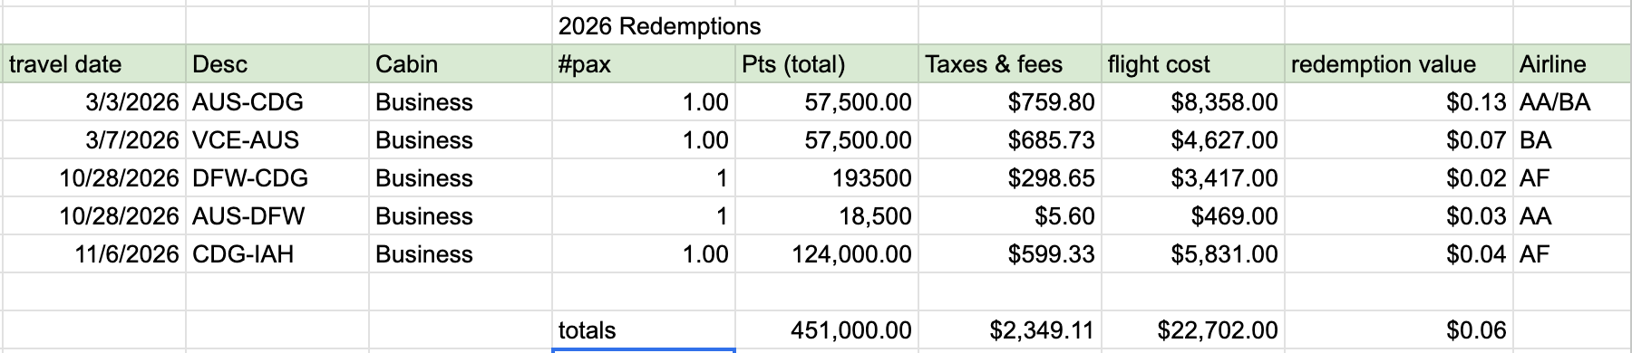This screenshot has height=353, width=1632.
Task: Click the $0.03 redemption value cell
Action: (x=1399, y=216)
